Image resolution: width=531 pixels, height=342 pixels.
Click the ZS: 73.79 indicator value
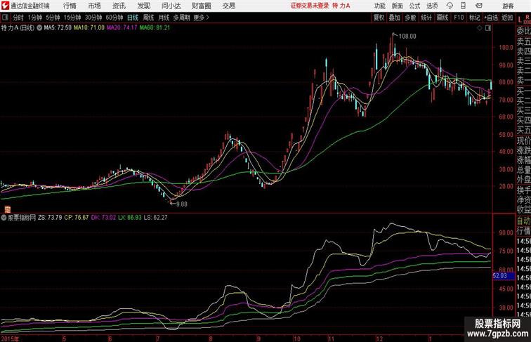50,218
